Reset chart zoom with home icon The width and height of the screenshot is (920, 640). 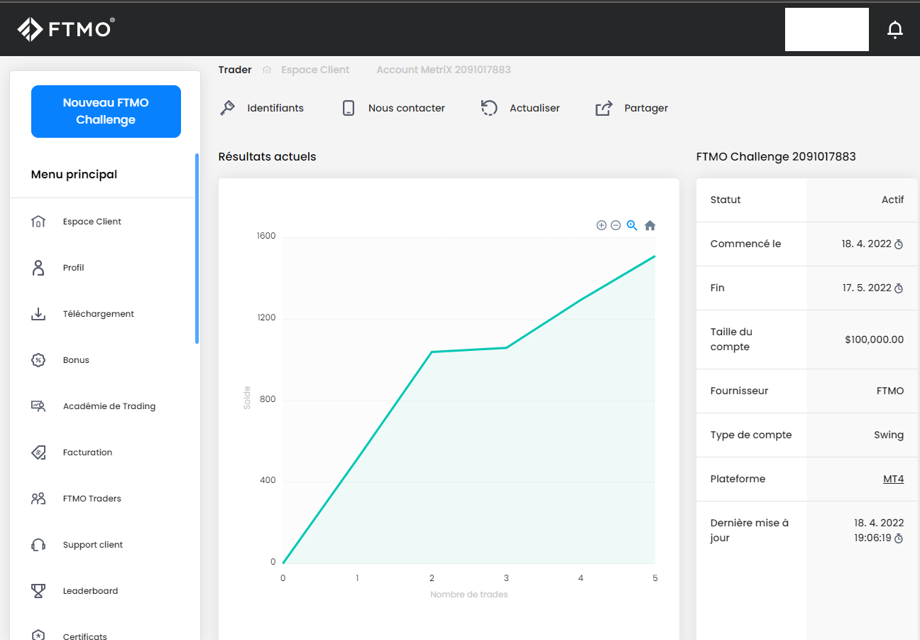[x=650, y=225]
